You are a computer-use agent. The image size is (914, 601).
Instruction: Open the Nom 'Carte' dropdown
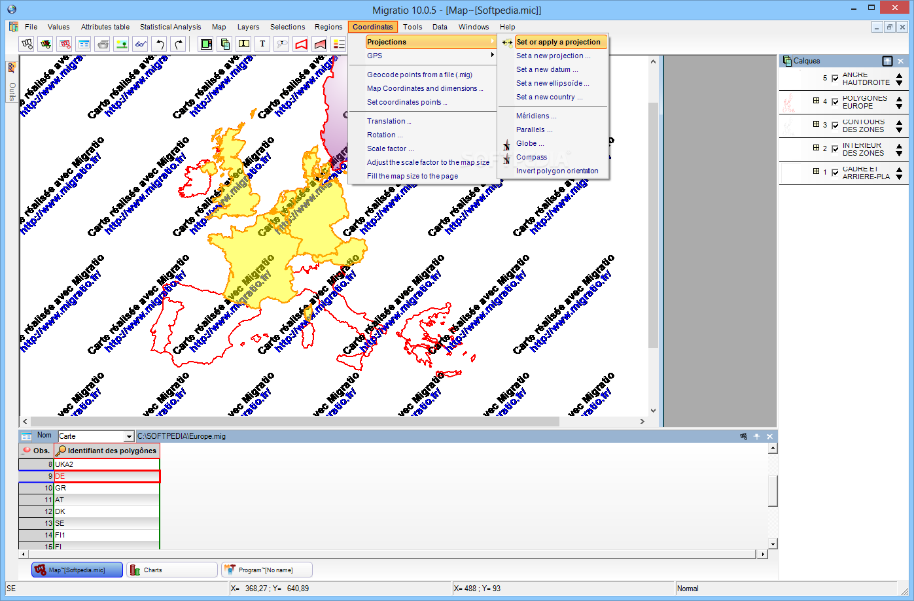click(129, 436)
